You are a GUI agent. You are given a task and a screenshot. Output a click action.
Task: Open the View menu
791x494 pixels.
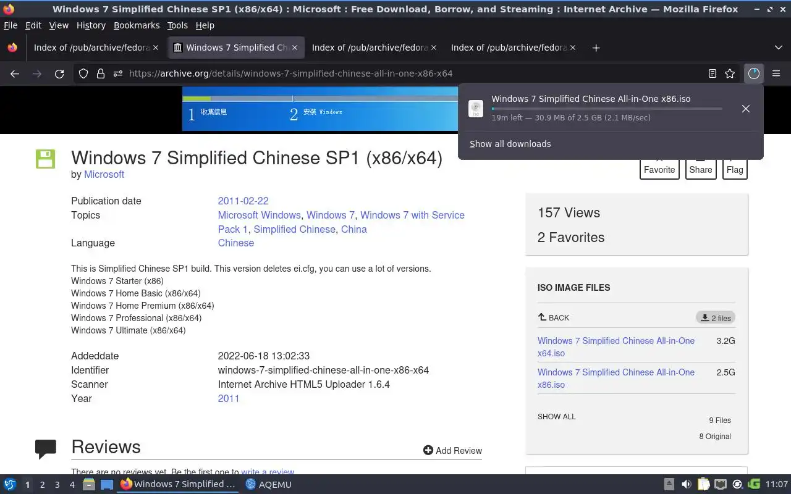click(x=59, y=25)
